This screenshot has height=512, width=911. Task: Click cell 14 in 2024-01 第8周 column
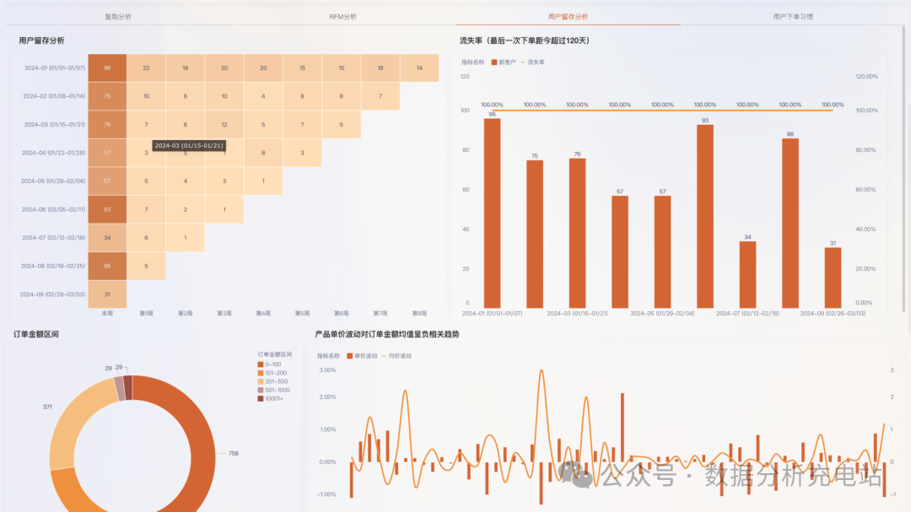tap(419, 68)
